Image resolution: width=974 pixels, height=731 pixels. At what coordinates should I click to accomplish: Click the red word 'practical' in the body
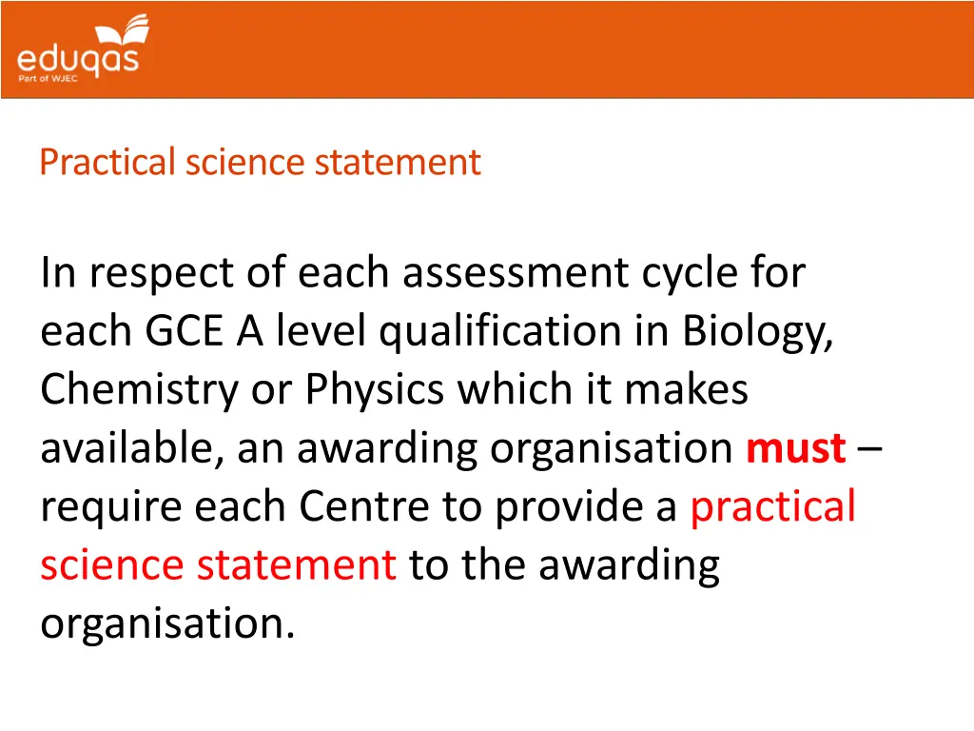click(772, 506)
